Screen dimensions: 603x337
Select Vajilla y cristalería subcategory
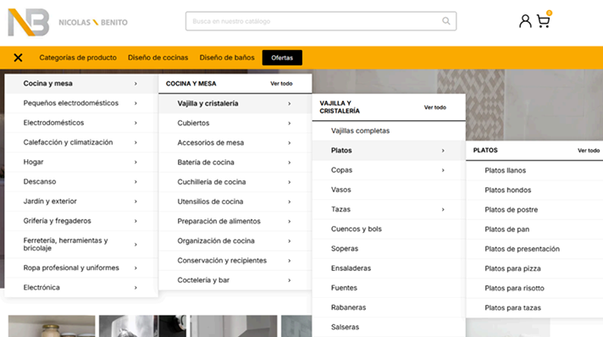point(235,103)
